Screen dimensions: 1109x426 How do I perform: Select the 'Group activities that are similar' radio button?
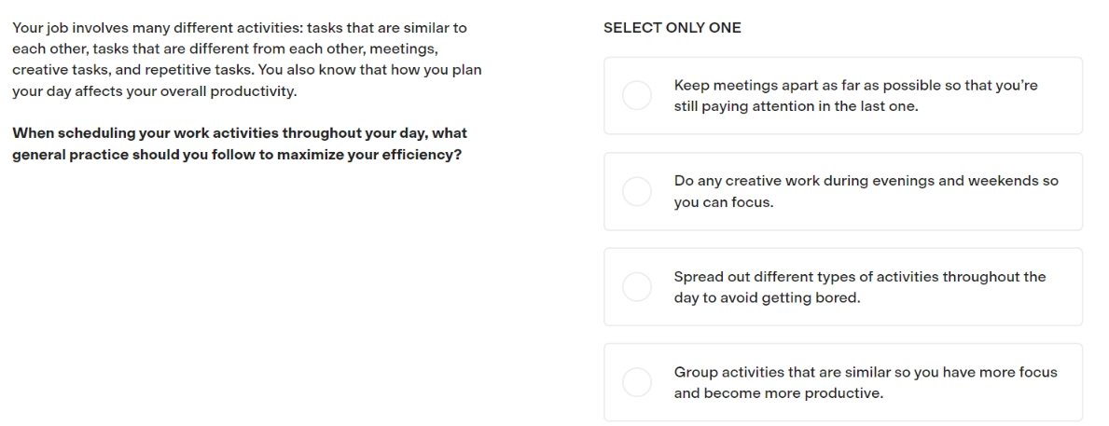636,382
